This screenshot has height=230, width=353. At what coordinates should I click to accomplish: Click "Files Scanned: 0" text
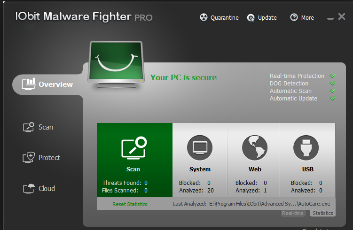pos(125,191)
